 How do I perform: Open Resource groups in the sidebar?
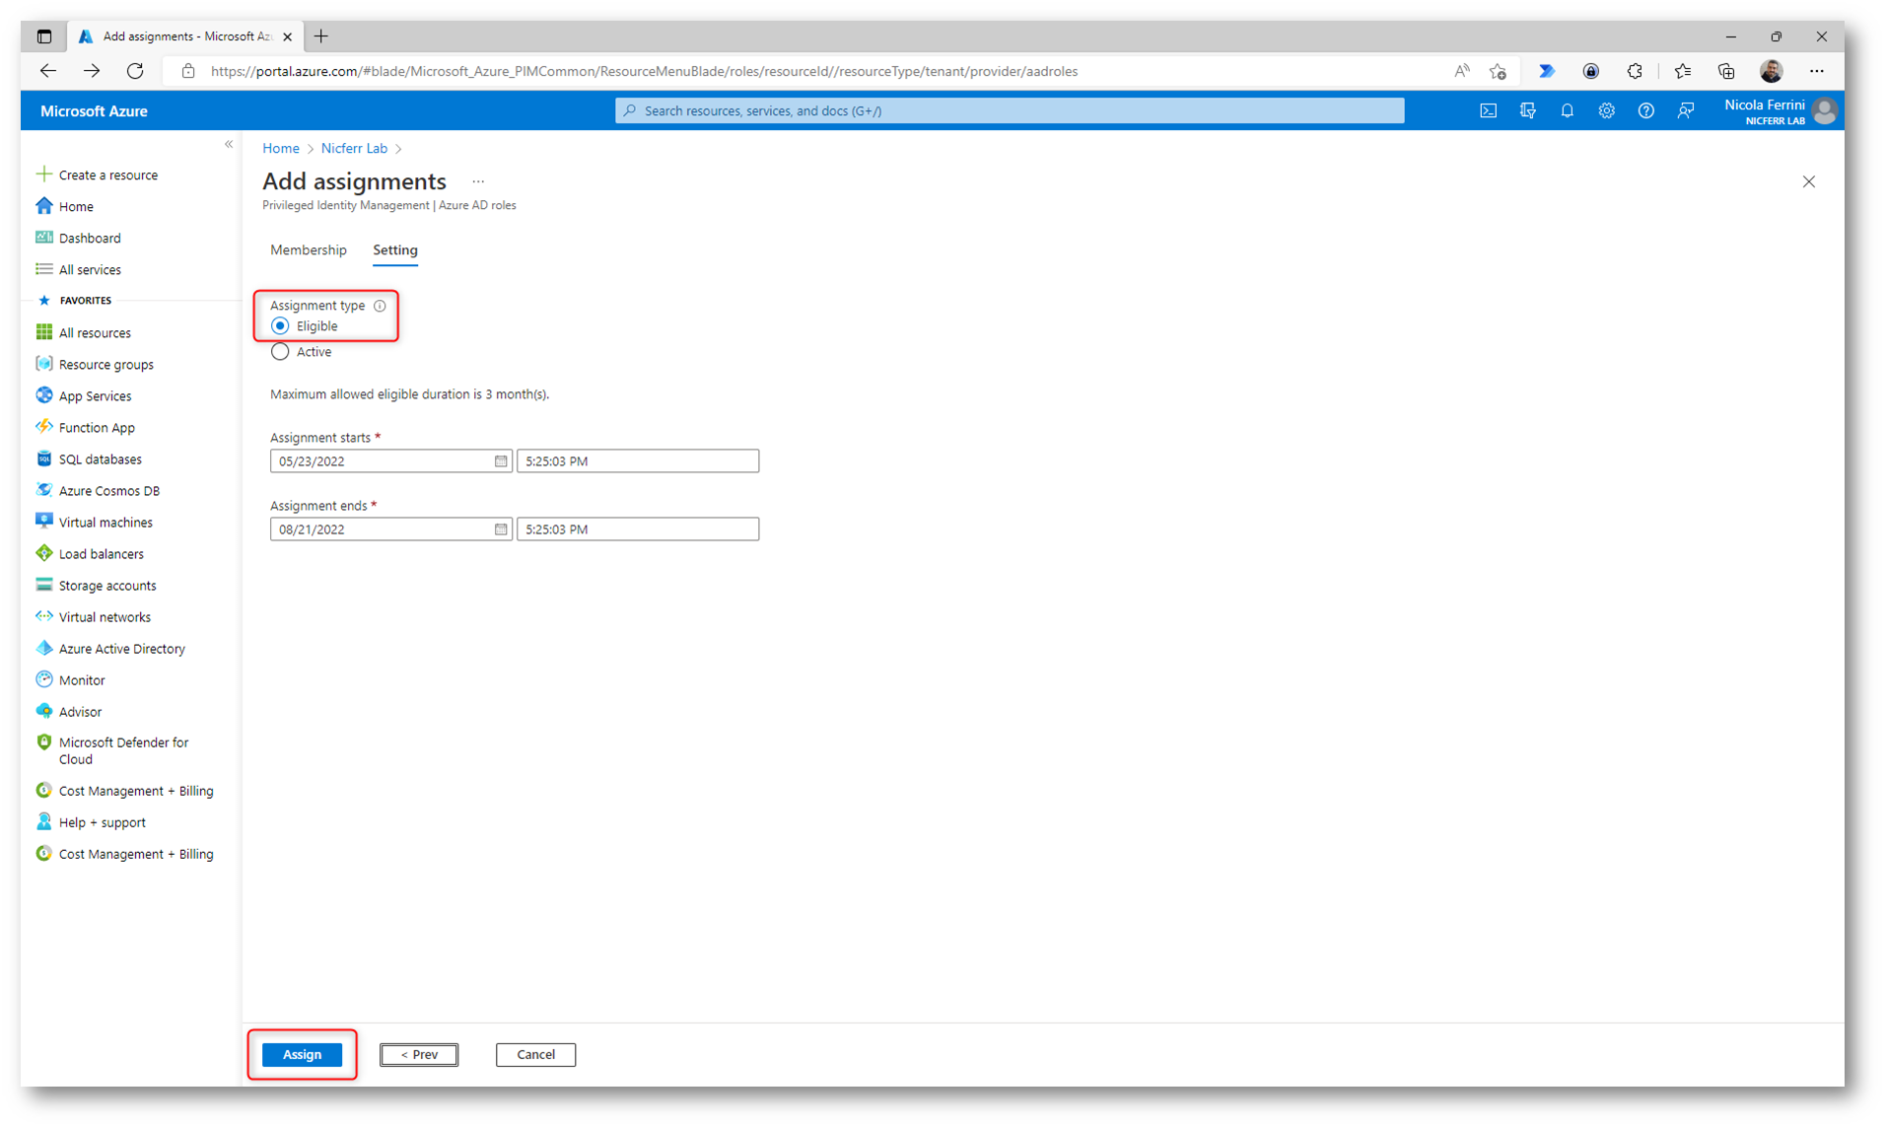point(105,364)
